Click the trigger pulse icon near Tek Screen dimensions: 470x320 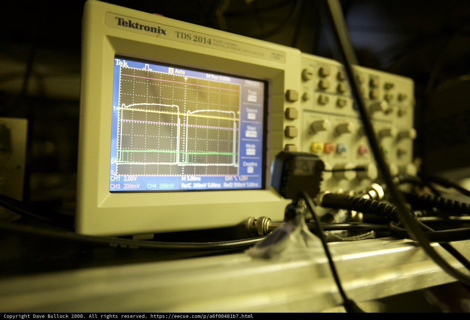point(147,67)
